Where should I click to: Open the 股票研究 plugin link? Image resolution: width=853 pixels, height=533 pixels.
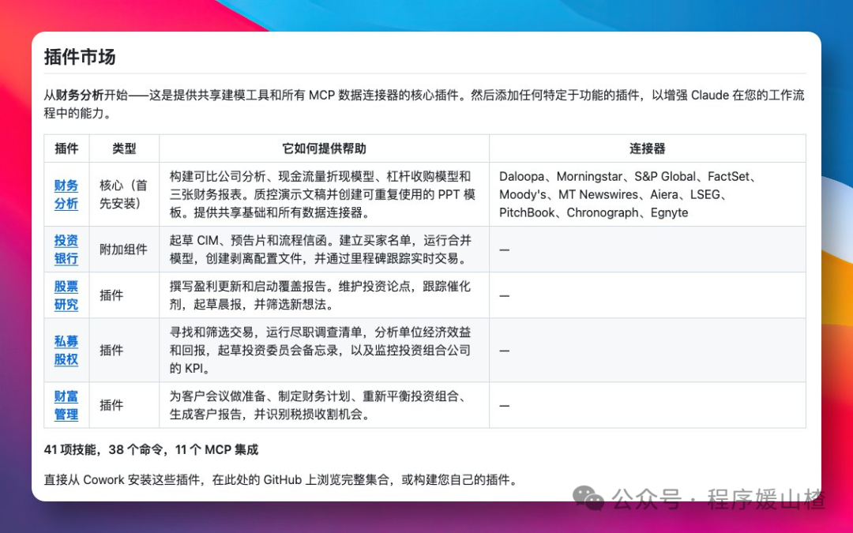66,295
